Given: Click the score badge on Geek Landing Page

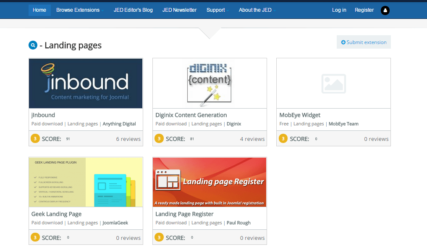Looking at the screenshot, I should [x=35, y=237].
